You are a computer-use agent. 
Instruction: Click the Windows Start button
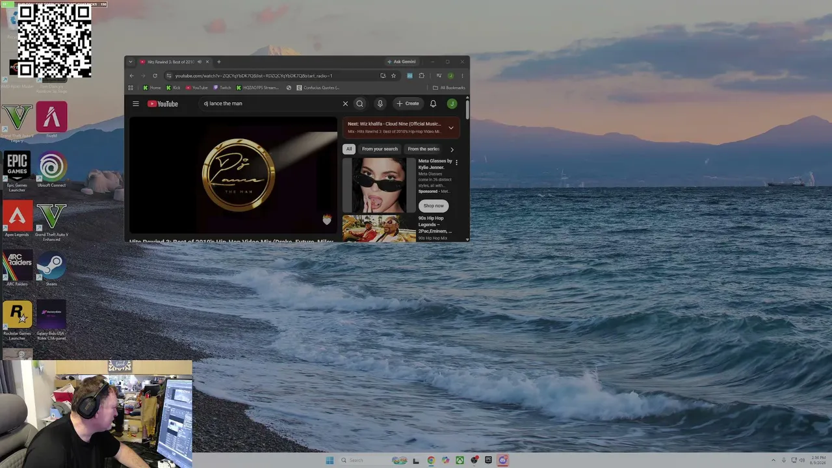(330, 460)
